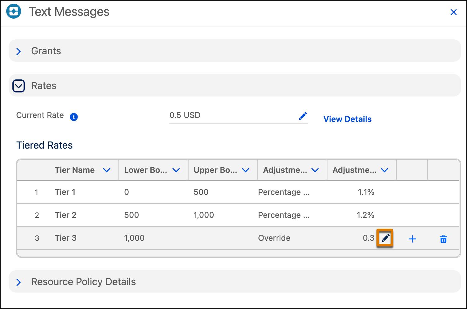Open the View Details link
Screen dimensions: 467x309
[347, 119]
